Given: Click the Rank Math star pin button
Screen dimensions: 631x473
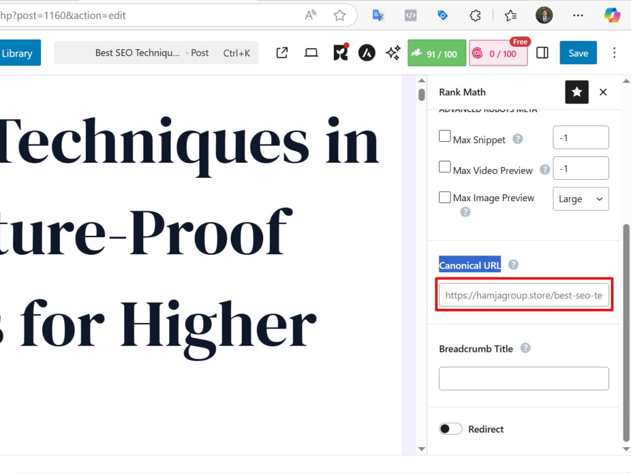Looking at the screenshot, I should pos(577,92).
